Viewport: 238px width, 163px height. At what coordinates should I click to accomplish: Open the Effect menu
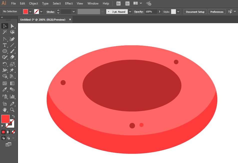[x=69, y=3]
